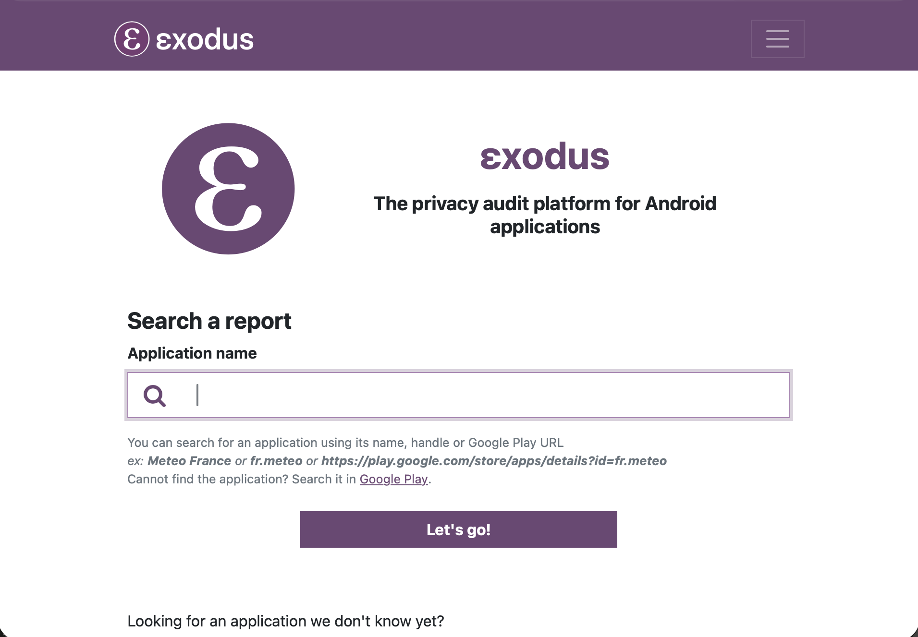Click the search help text about name or handle
This screenshot has height=637, width=918.
coord(345,443)
